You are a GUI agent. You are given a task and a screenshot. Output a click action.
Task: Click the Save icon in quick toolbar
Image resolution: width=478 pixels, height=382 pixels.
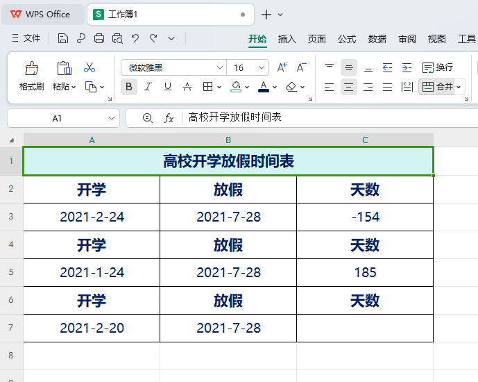pyautogui.click(x=63, y=39)
